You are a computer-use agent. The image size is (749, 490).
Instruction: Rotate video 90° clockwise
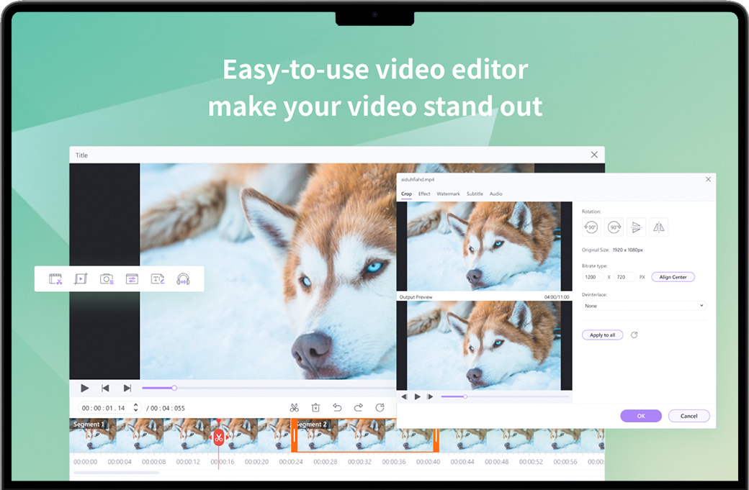coord(614,227)
